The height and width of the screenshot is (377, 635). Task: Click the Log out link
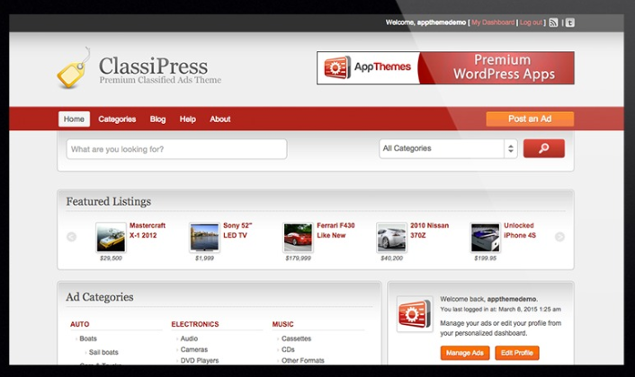click(531, 22)
